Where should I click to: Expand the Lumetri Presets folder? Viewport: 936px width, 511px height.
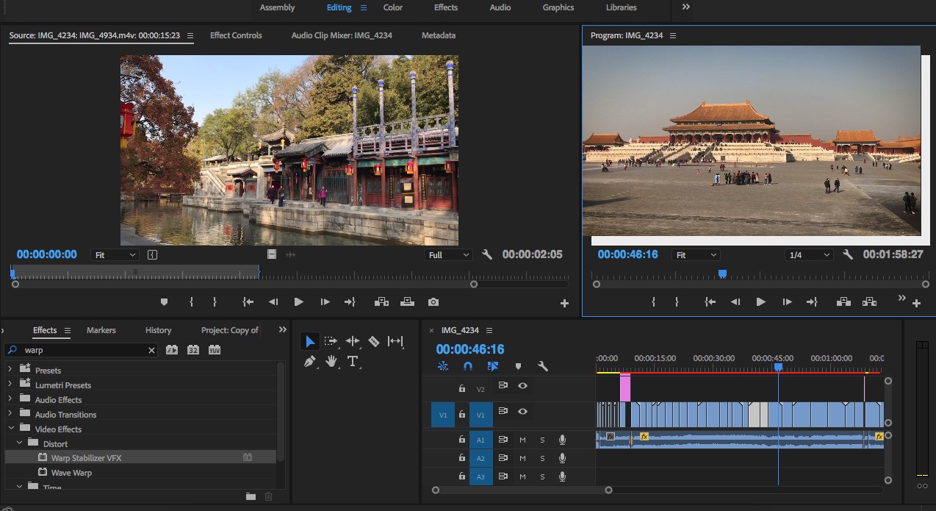10,385
